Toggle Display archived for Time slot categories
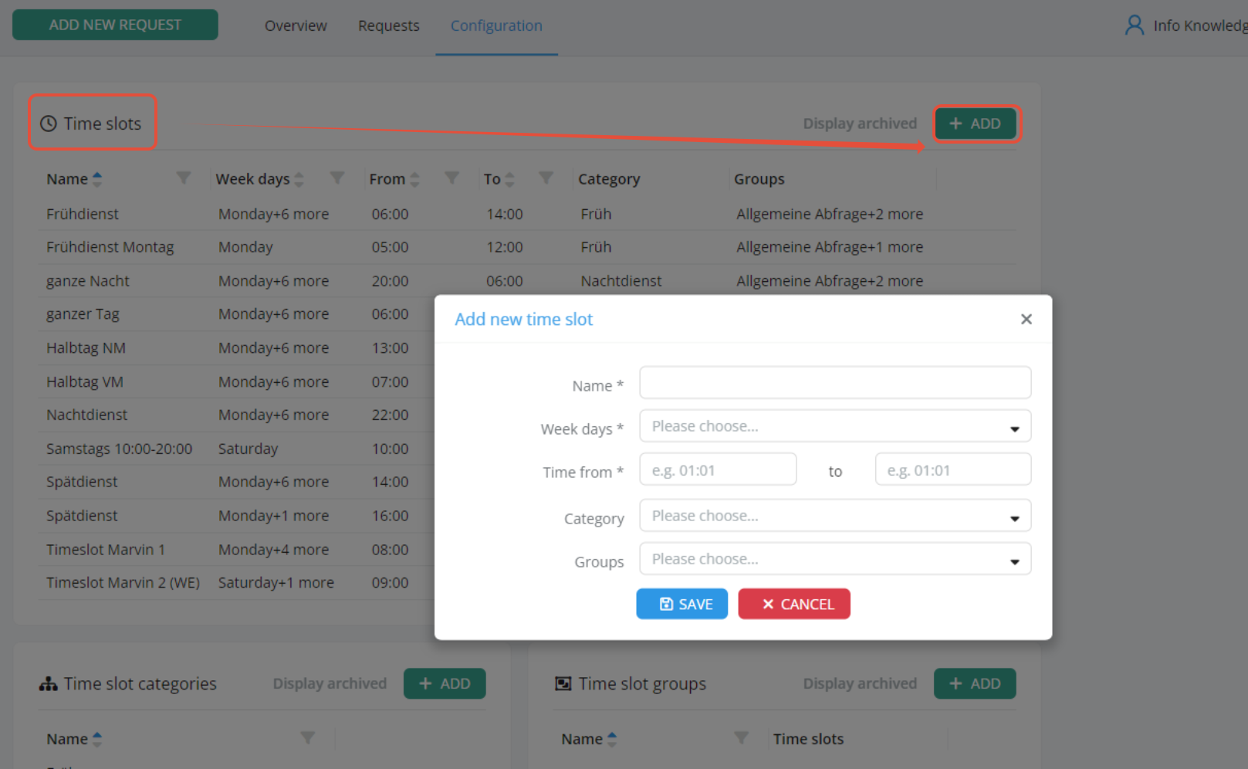The width and height of the screenshot is (1248, 769). (x=330, y=683)
